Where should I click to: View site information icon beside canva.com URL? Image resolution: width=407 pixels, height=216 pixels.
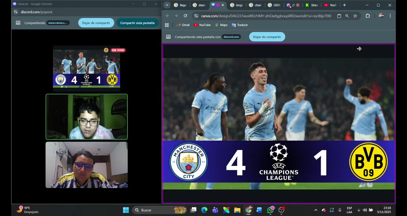click(196, 16)
